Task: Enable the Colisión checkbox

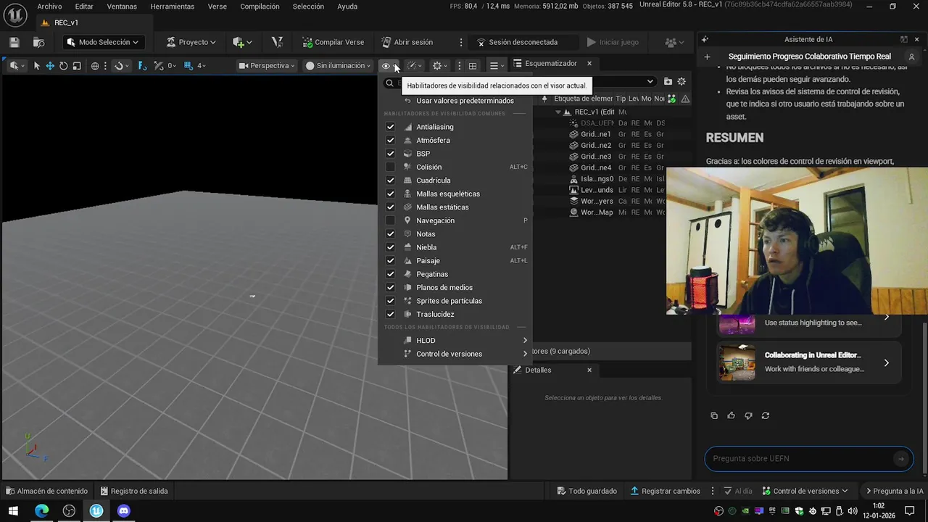Action: tap(390, 167)
